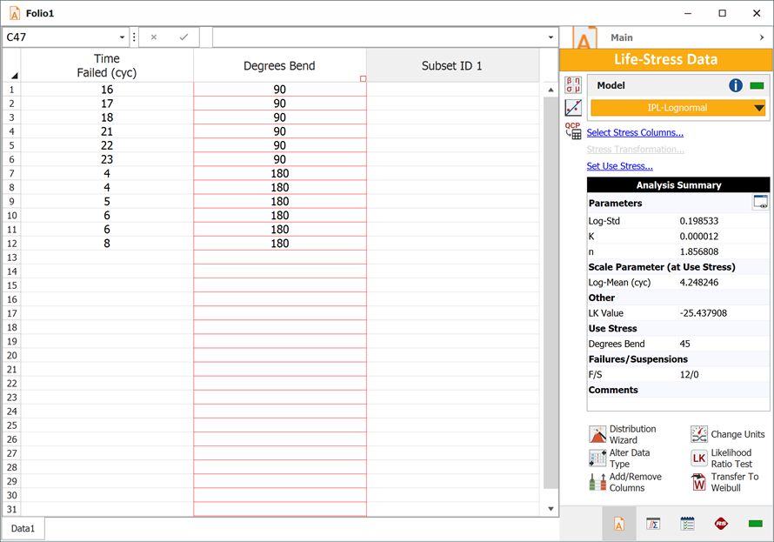Viewport: 774px width, 542px height.
Task: Open Add/Remove Columns tool
Action: click(597, 482)
